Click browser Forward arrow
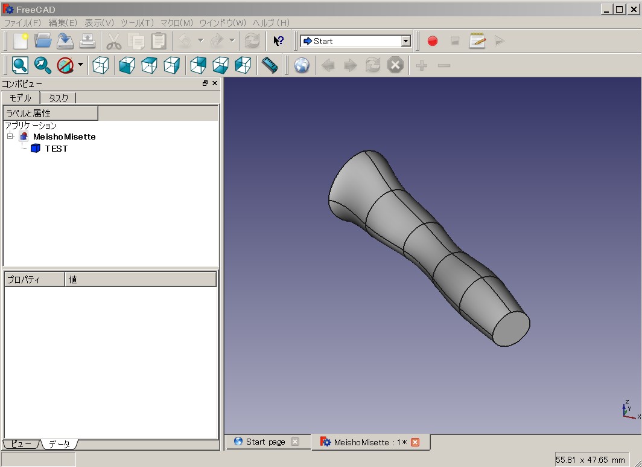 [x=351, y=65]
